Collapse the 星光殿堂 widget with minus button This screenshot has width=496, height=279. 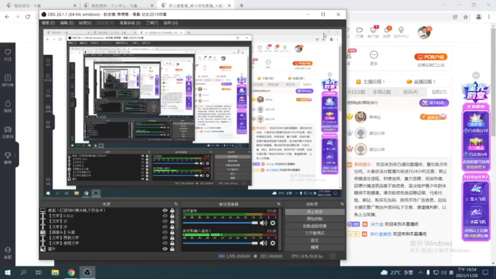(x=476, y=75)
